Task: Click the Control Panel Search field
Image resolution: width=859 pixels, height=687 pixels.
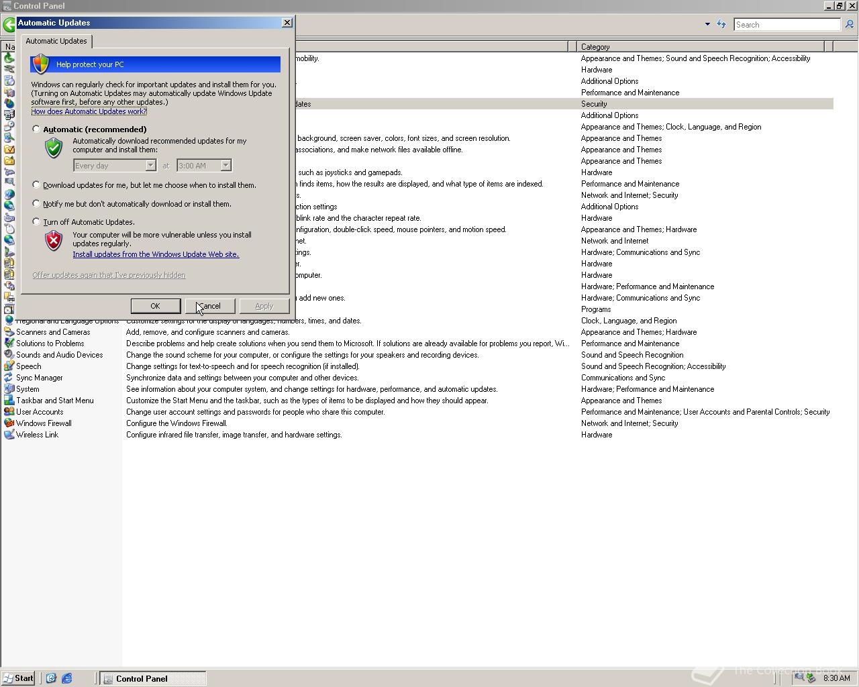Action: (787, 24)
